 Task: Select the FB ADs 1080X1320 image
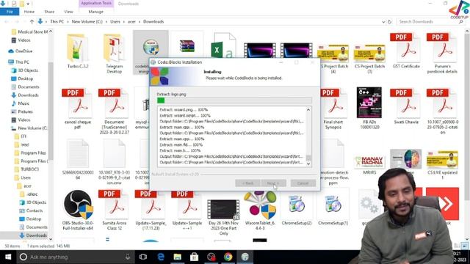click(369, 103)
